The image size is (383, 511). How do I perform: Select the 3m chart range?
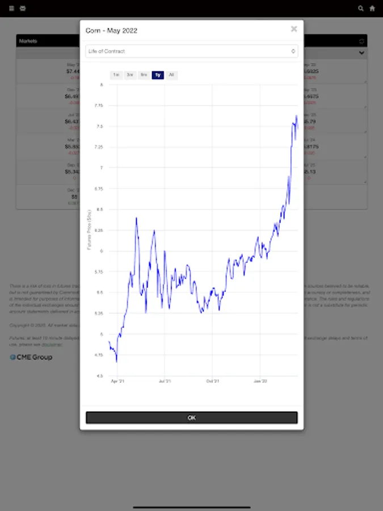point(130,75)
